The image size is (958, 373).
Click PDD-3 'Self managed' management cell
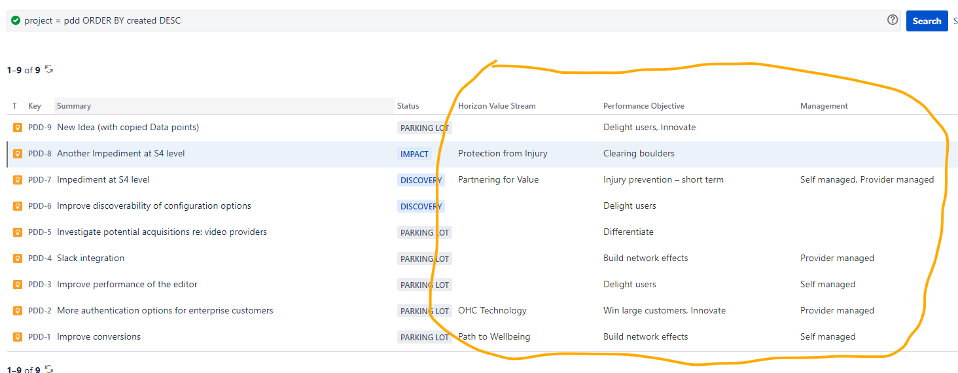828,285
